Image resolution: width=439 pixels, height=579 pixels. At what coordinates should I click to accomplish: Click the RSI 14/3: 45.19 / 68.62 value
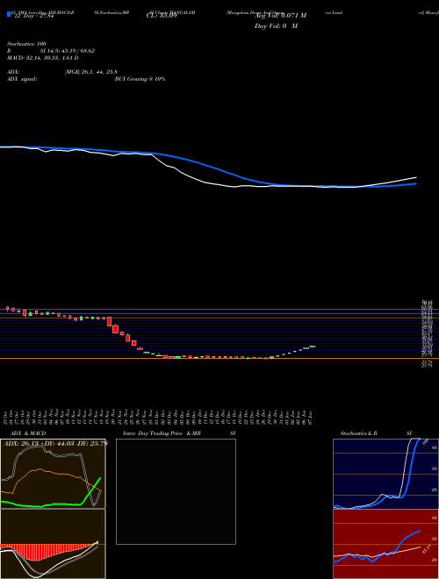tap(51, 51)
